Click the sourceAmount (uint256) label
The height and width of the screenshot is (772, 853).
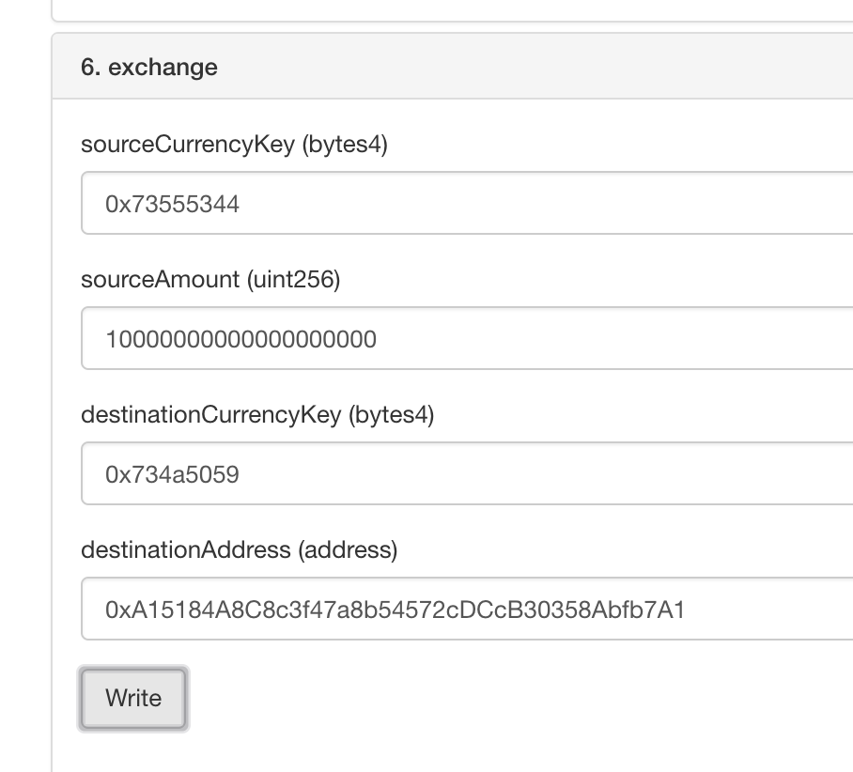[x=210, y=280]
